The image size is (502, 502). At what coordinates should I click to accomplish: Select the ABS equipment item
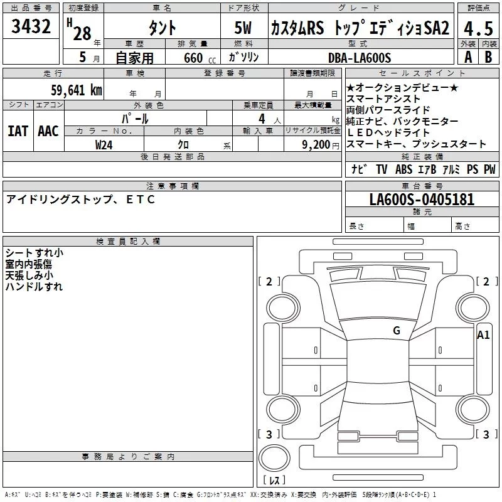(x=403, y=169)
